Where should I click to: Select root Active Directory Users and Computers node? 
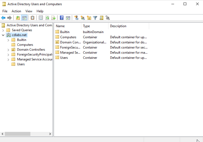click(29, 25)
